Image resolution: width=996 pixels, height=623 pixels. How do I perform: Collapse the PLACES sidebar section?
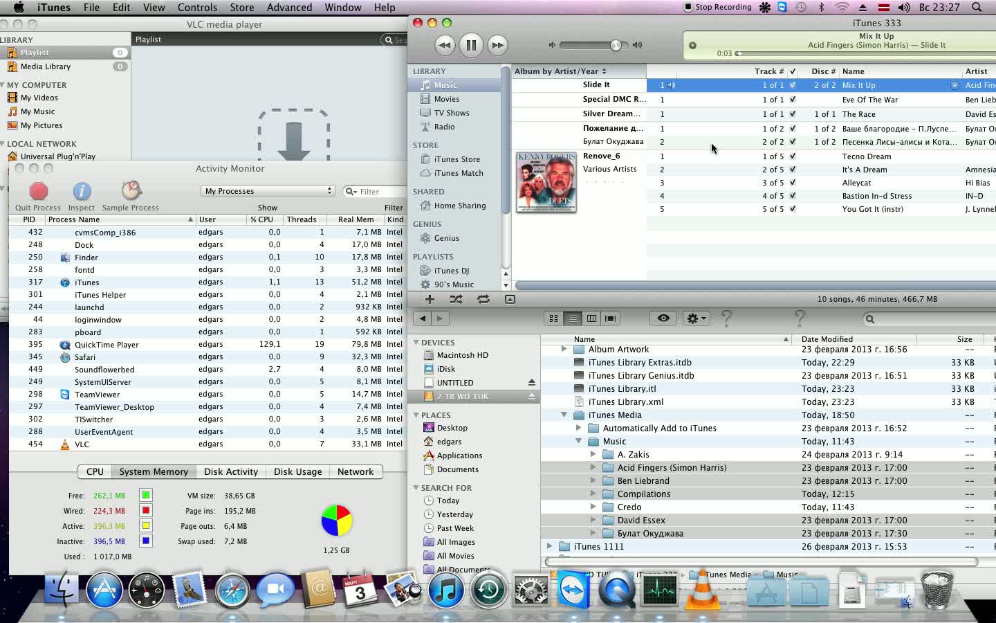click(x=416, y=415)
